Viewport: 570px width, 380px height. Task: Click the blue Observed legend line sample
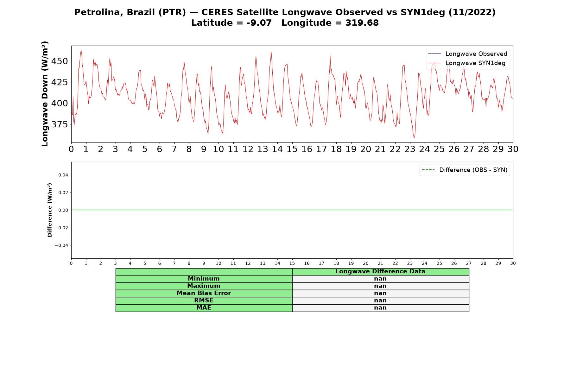click(434, 54)
